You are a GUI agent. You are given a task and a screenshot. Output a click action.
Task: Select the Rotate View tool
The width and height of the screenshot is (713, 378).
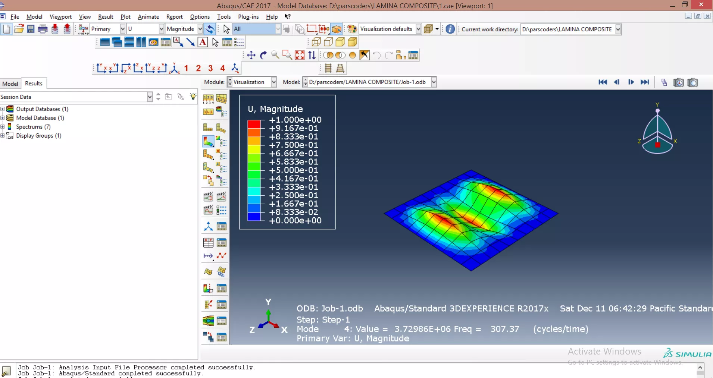(263, 56)
